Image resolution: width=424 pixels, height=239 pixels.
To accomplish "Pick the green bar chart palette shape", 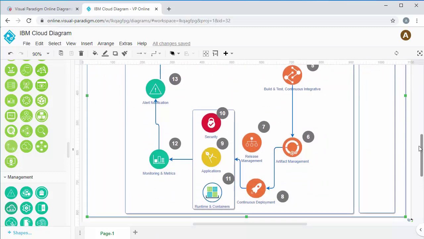I will click(x=11, y=101).
